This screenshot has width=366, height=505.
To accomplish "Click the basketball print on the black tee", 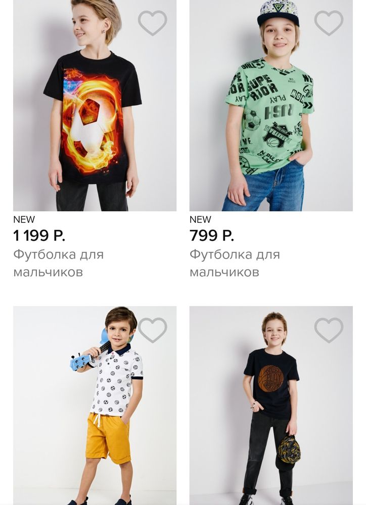I will 270,379.
